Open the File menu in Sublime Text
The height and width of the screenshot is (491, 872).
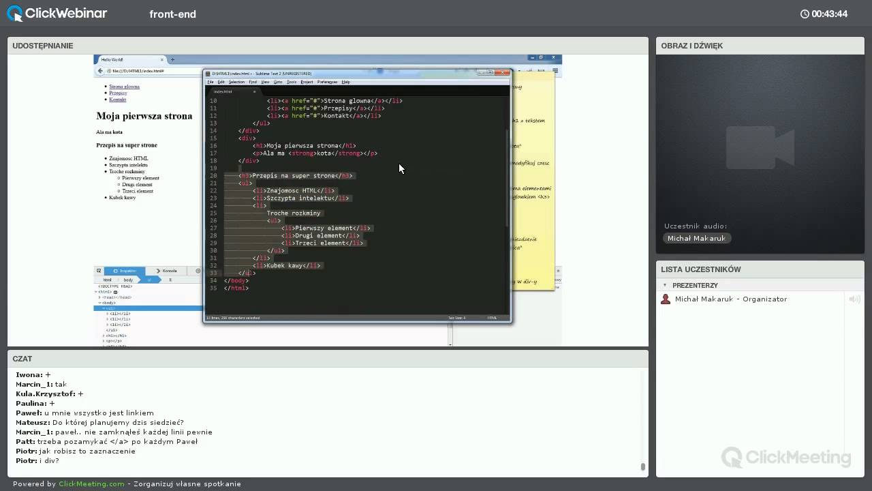(211, 82)
